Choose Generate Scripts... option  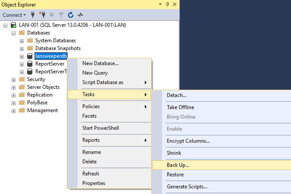pyautogui.click(x=187, y=187)
